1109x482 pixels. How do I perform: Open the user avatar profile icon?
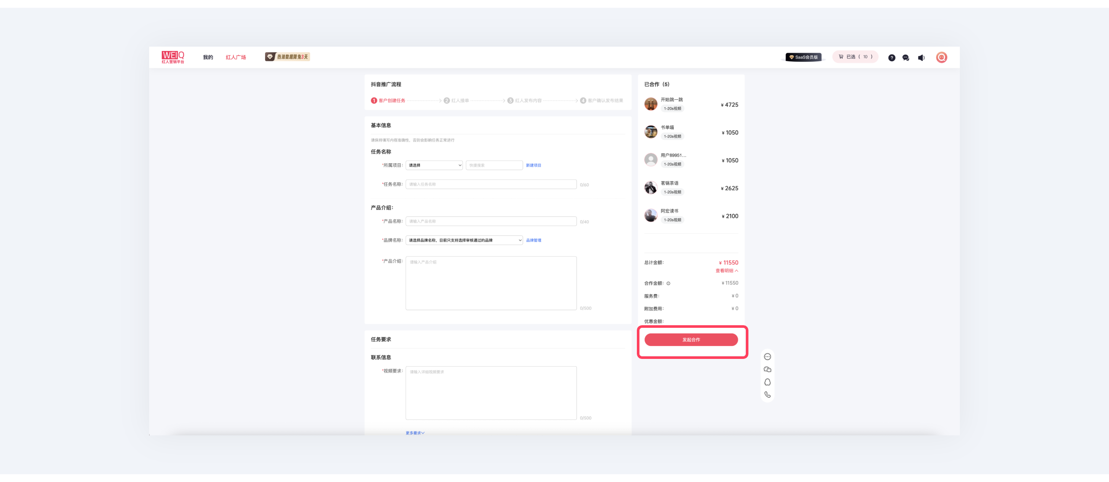click(x=941, y=57)
